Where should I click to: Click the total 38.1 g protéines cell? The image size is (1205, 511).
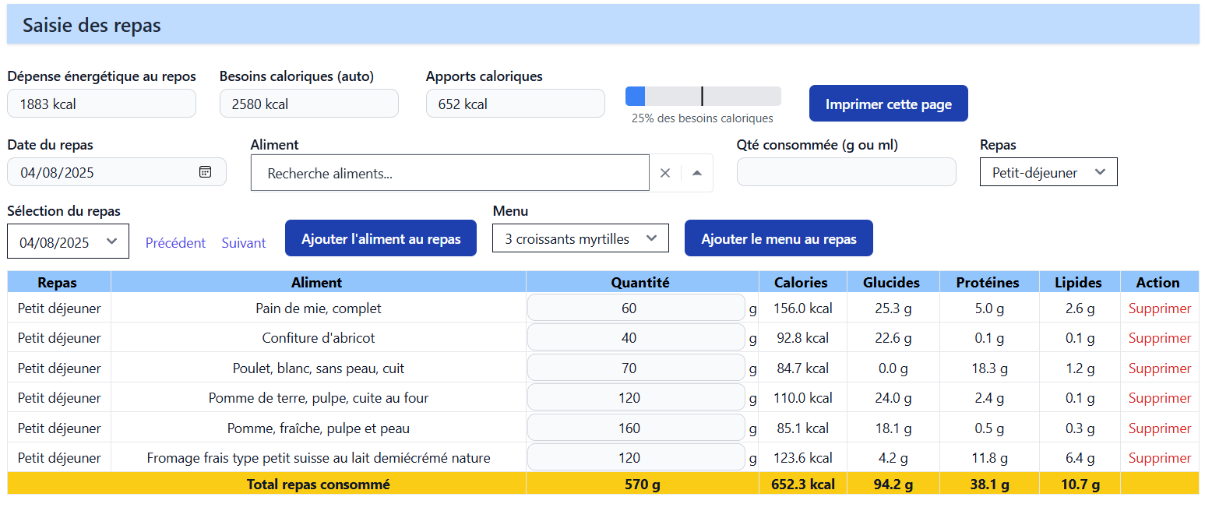click(989, 484)
